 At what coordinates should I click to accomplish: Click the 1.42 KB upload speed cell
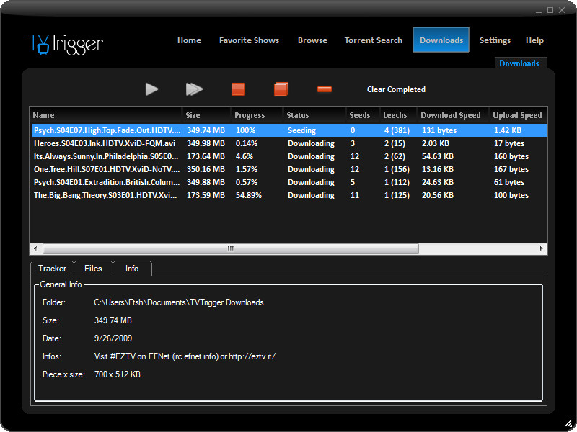[x=508, y=130]
